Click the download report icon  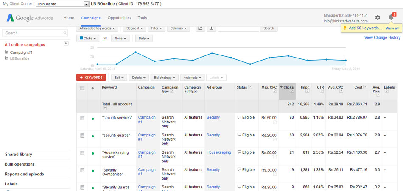[x=211, y=28]
